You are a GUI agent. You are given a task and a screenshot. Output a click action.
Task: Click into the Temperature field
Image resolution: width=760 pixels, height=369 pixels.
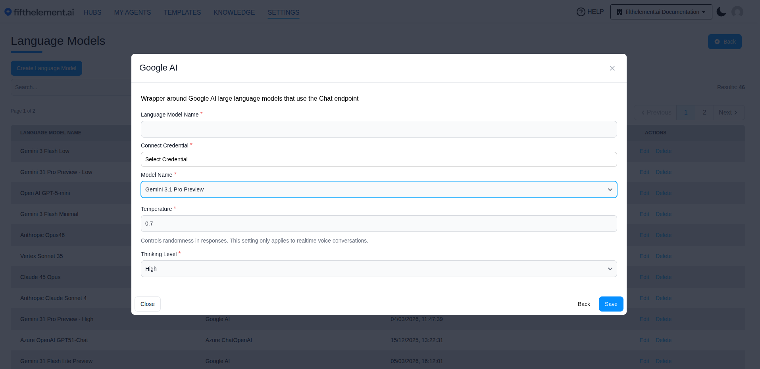tap(379, 224)
